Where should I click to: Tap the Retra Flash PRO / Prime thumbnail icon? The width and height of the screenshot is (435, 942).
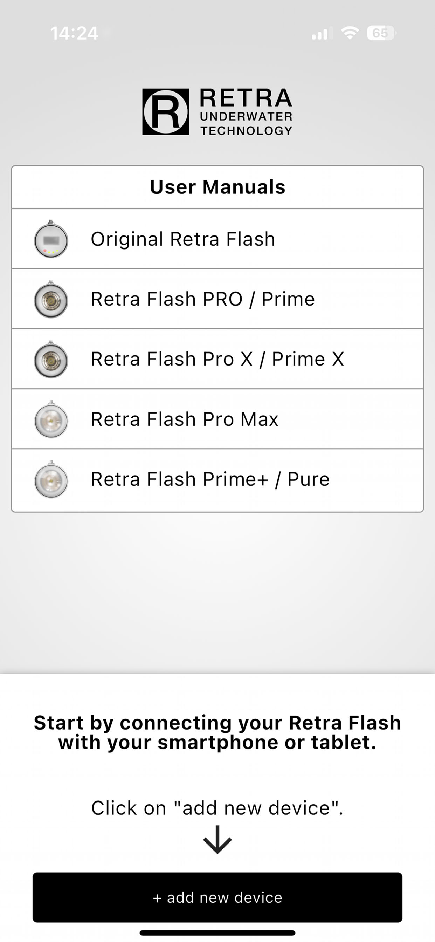click(x=51, y=300)
